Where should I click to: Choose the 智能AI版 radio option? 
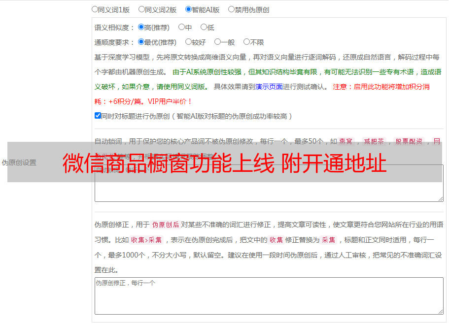pos(188,9)
